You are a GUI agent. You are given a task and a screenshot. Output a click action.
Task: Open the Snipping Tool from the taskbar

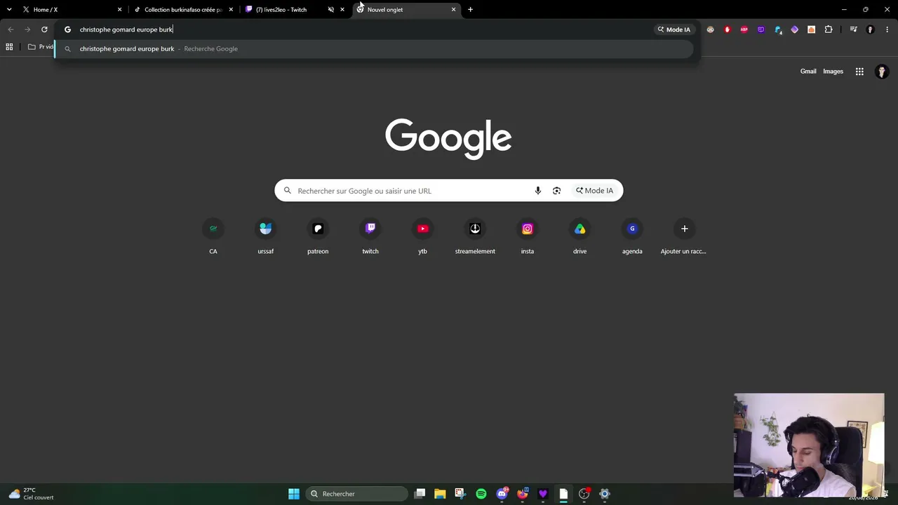[460, 494]
